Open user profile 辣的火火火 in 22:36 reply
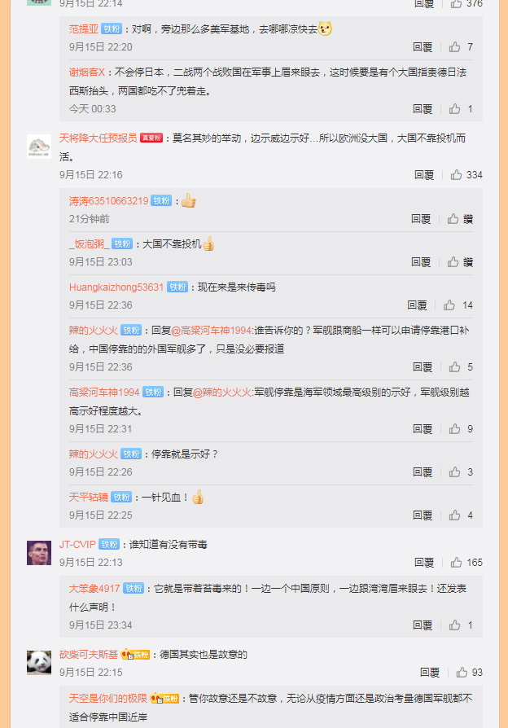The image size is (508, 728). point(94,330)
